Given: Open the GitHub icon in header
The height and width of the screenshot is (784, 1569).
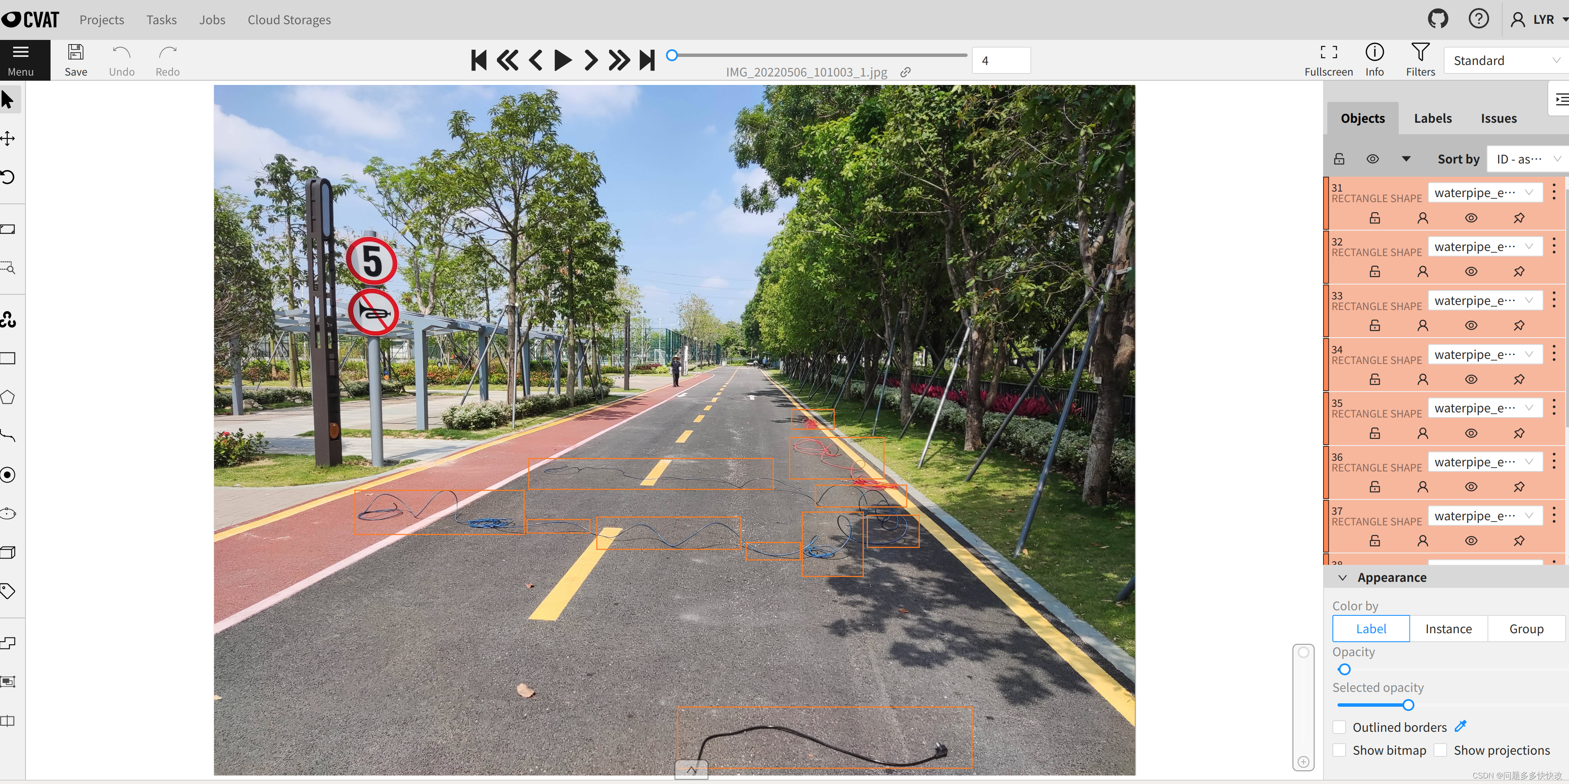Looking at the screenshot, I should 1437,19.
